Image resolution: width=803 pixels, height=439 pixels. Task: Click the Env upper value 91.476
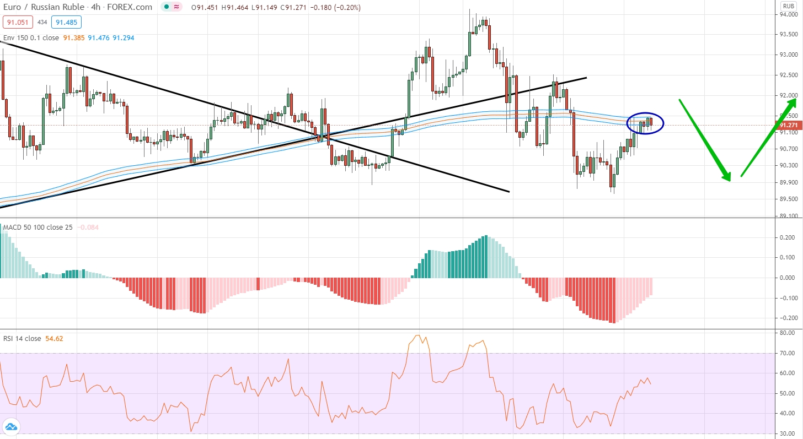98,38
